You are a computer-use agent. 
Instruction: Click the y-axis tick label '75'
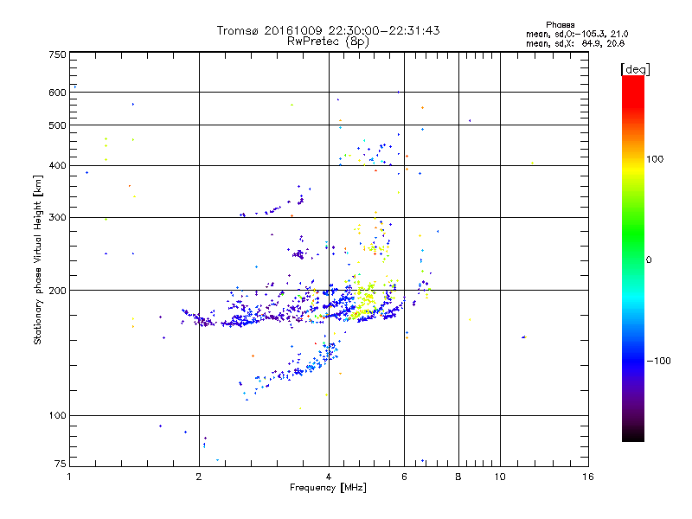(x=61, y=464)
